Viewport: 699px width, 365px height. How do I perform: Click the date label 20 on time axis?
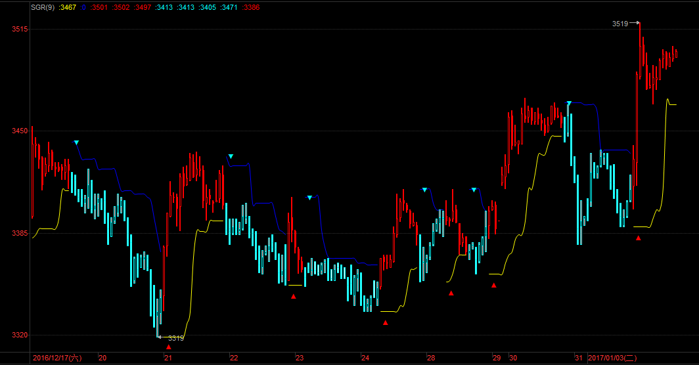tap(102, 358)
